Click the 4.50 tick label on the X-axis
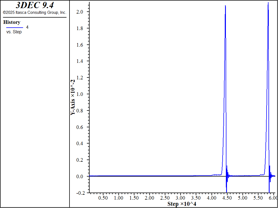This screenshot has width=278, height=208. click(227, 198)
